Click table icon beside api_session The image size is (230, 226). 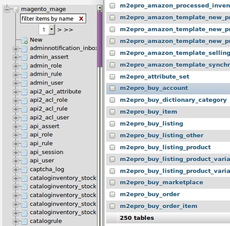click(x=24, y=153)
